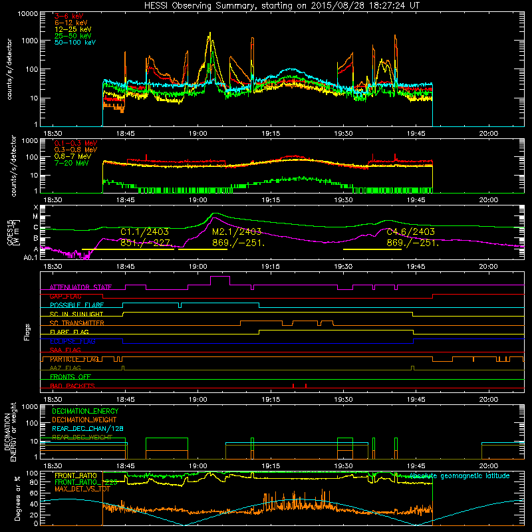Click the SC_IN_SUNLIGHT flag label
The image size is (532, 532).
76,314
